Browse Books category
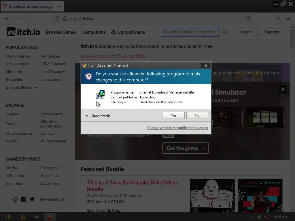The width and height of the screenshot is (295, 221). 11,141
